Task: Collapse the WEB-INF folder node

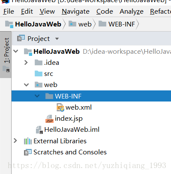Action: 37,96
